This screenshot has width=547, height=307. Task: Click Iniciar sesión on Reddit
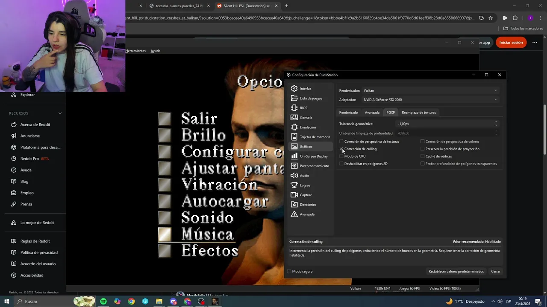click(511, 43)
